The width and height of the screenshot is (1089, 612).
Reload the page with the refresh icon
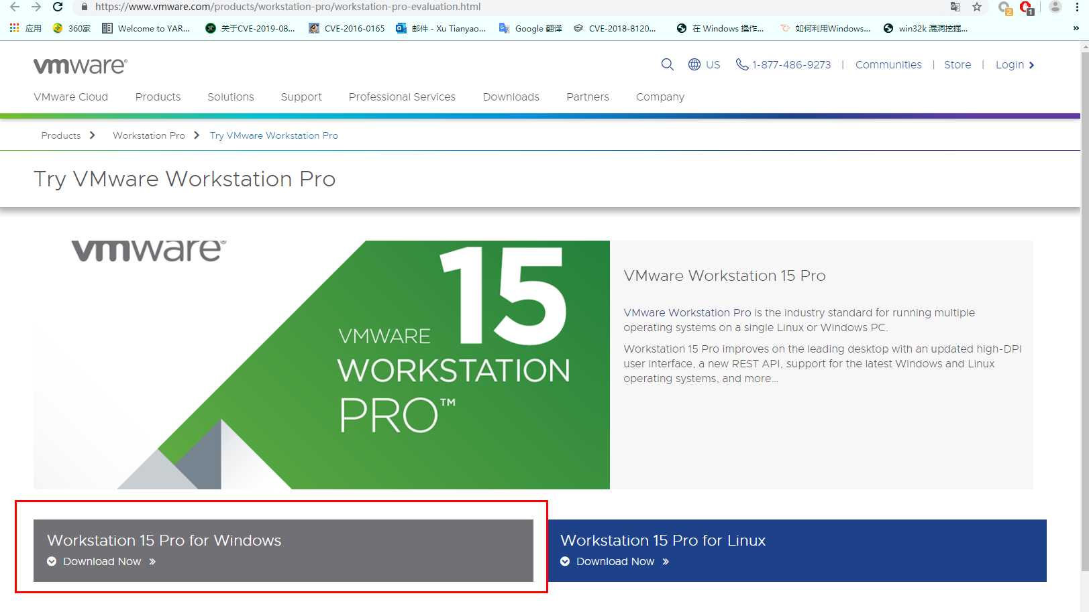(58, 7)
